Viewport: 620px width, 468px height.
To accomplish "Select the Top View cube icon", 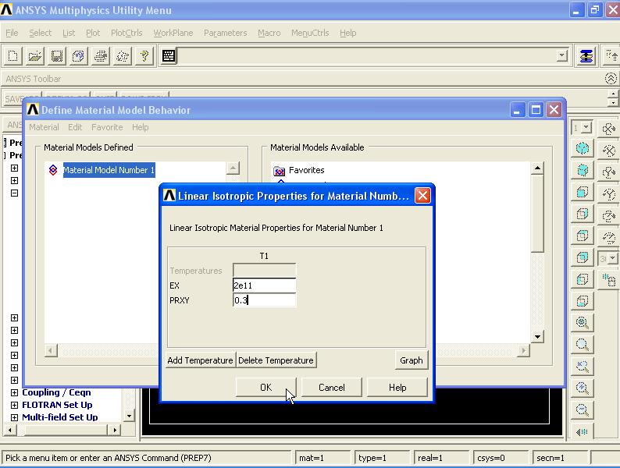I will click(583, 236).
